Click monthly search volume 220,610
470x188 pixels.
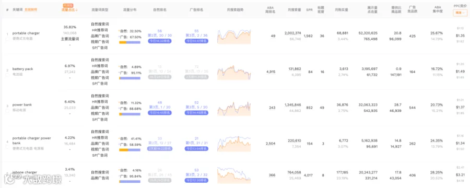pyautogui.click(x=294, y=140)
